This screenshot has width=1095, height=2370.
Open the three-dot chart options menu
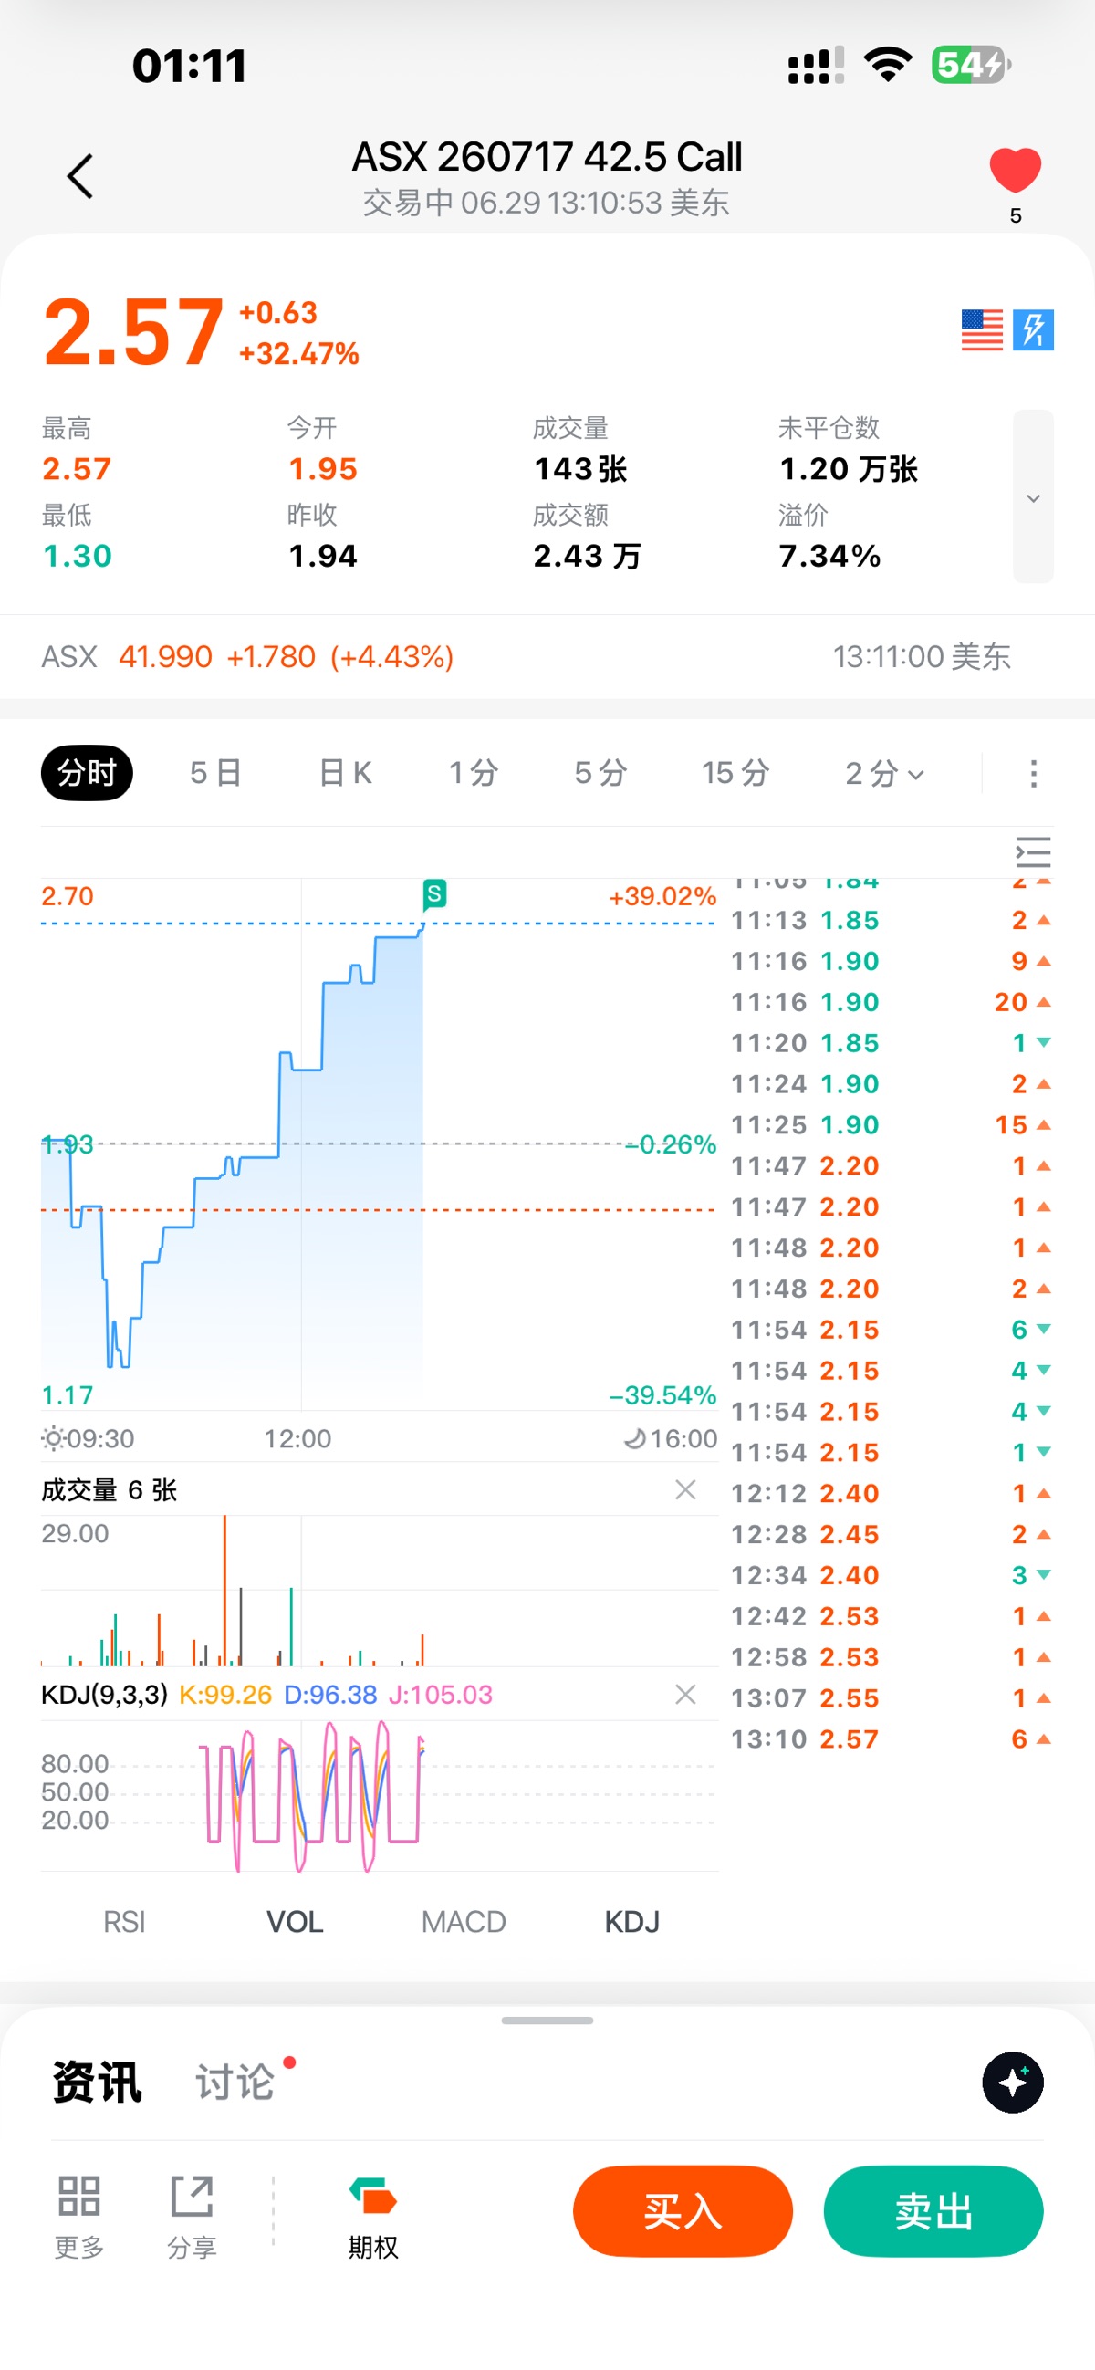tap(1033, 774)
